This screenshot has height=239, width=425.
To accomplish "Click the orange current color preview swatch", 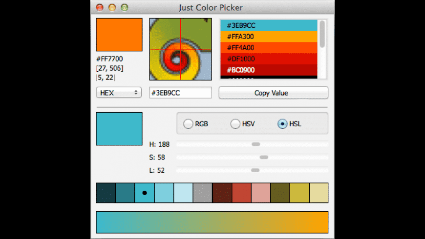I will click(119, 35).
